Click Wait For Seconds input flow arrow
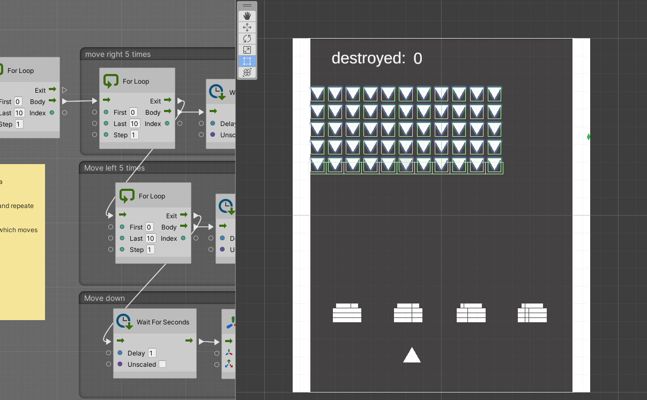Screen dimensions: 647x400 121,341
